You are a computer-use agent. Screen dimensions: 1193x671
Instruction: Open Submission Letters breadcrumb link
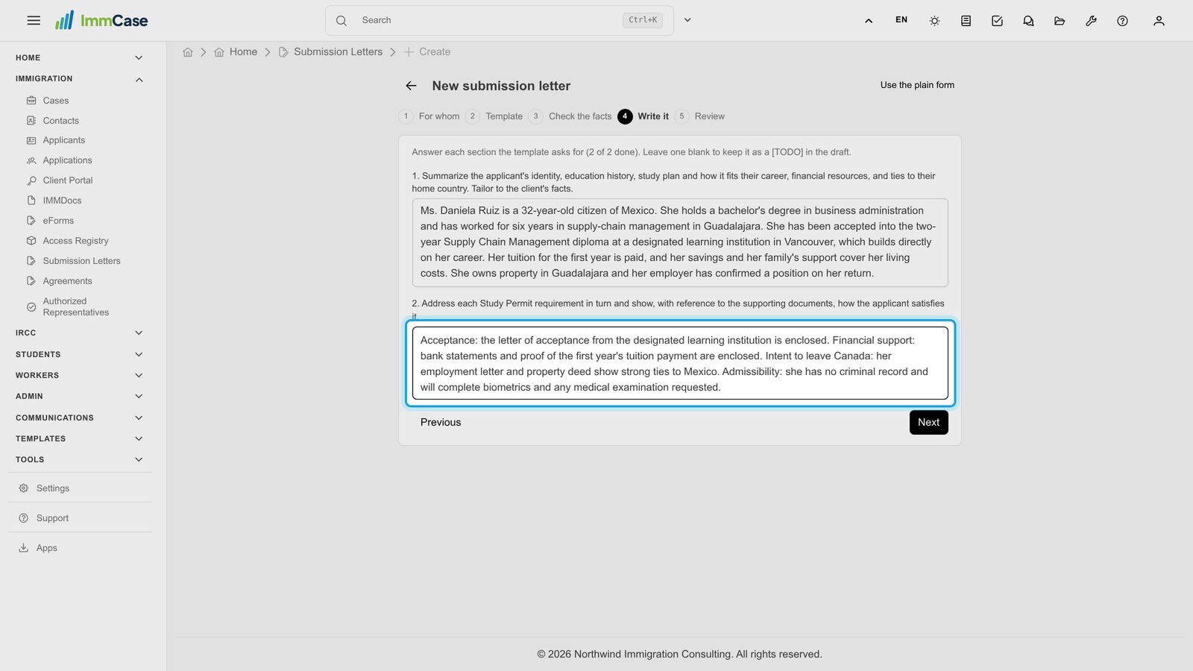[x=330, y=52]
